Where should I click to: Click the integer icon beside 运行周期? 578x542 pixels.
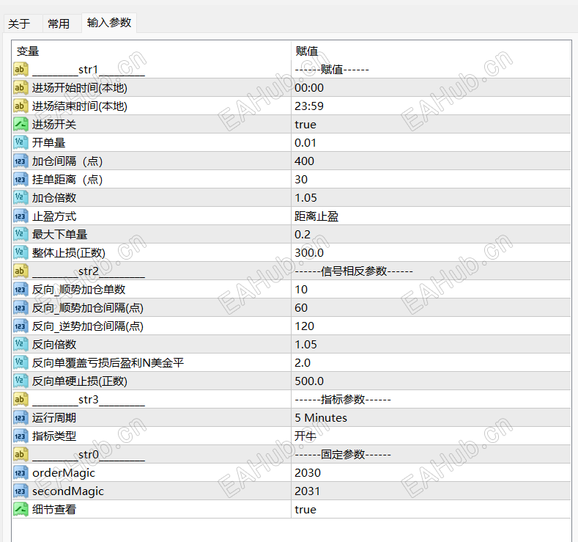click(x=21, y=417)
